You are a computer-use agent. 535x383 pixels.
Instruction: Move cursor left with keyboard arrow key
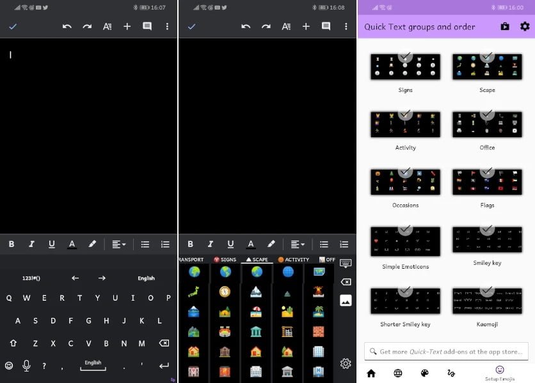coord(76,278)
